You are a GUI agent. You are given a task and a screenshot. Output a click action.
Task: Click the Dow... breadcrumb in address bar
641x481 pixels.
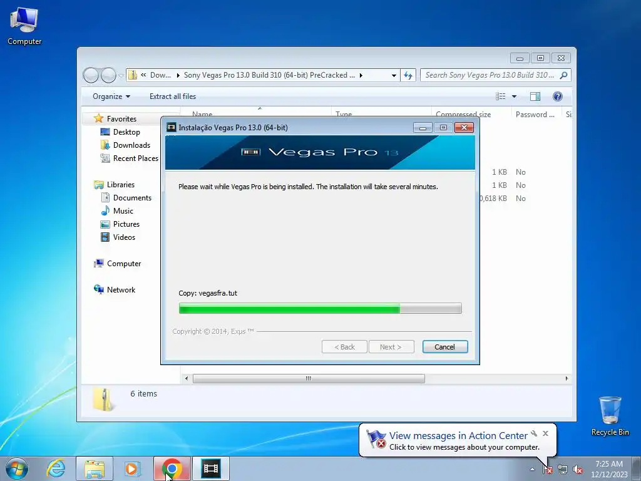[x=160, y=75]
